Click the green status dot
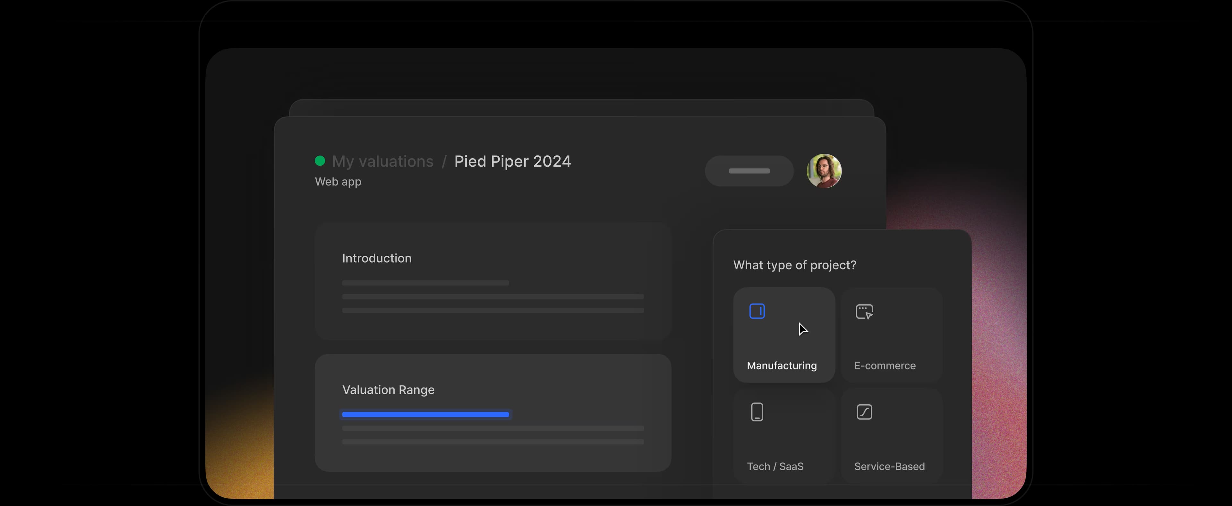 point(320,161)
